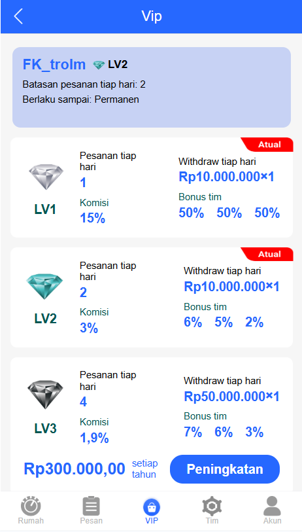Viewport: 302px width, 532px height.
Task: Open the VIP shopping bag icon
Action: point(152,508)
